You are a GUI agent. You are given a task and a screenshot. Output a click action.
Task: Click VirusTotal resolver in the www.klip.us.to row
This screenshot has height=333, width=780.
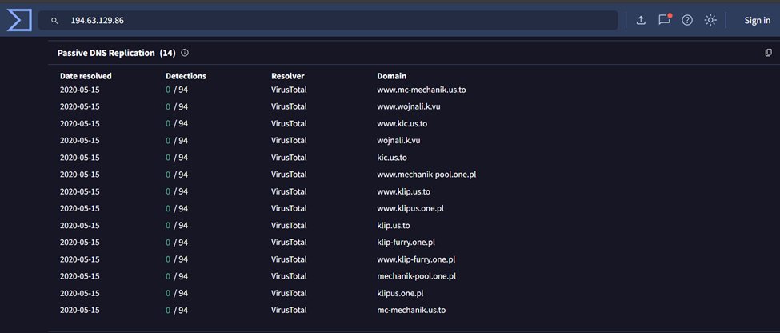[289, 191]
